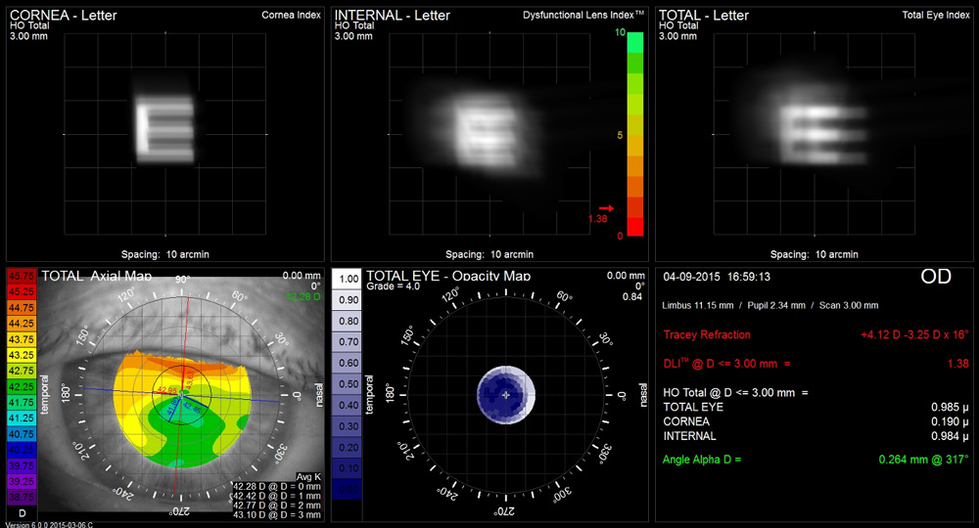Image resolution: width=979 pixels, height=528 pixels.
Task: Click the Total Eye Index label
Action: [936, 16]
